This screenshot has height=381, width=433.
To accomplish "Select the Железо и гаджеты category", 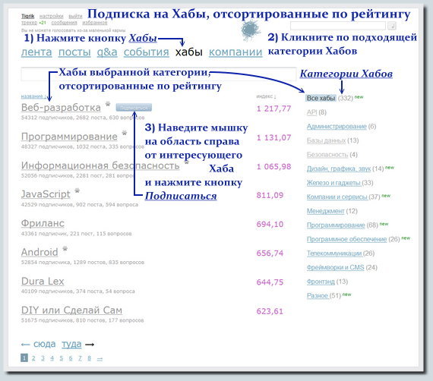I will 333,183.
